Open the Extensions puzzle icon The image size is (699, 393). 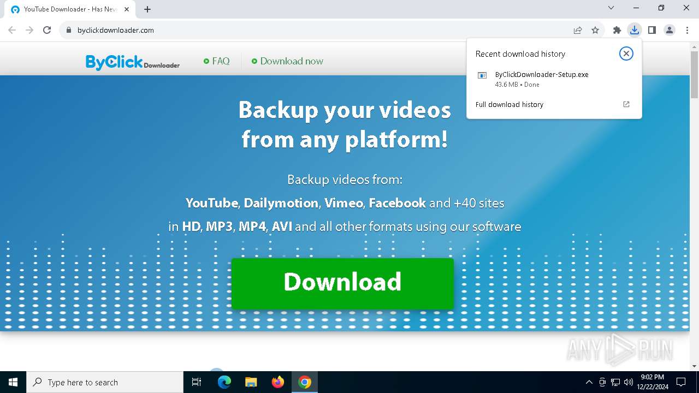(617, 30)
